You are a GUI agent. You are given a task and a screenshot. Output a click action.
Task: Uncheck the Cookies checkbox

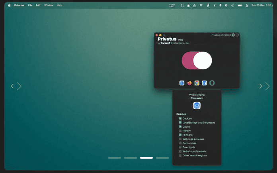coord(180,118)
